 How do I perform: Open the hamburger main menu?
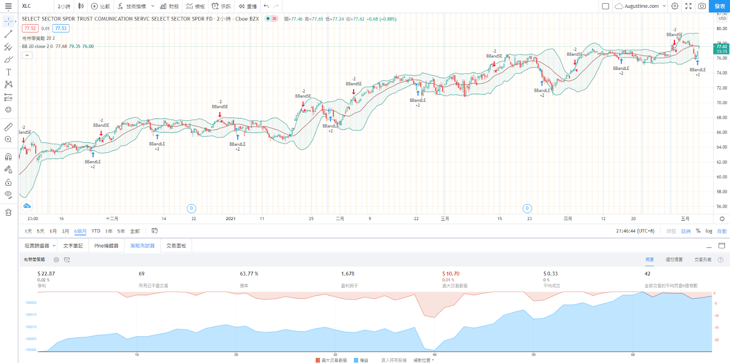click(8, 6)
